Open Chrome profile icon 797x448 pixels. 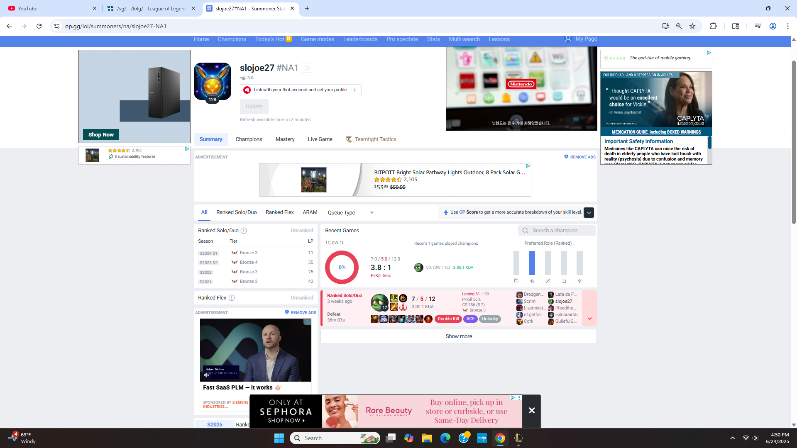pos(773,26)
